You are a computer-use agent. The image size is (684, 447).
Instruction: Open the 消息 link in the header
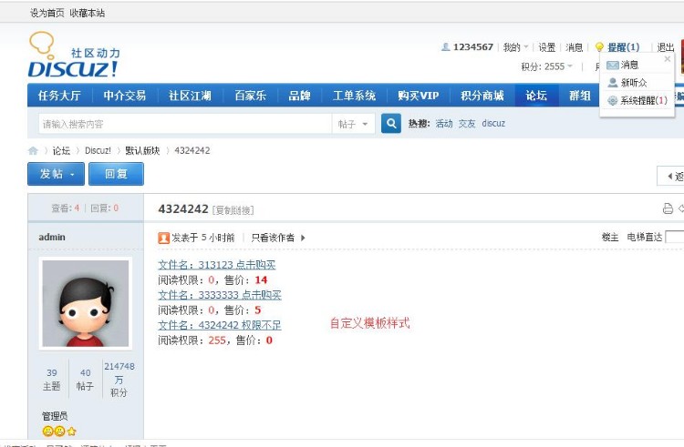(x=574, y=47)
